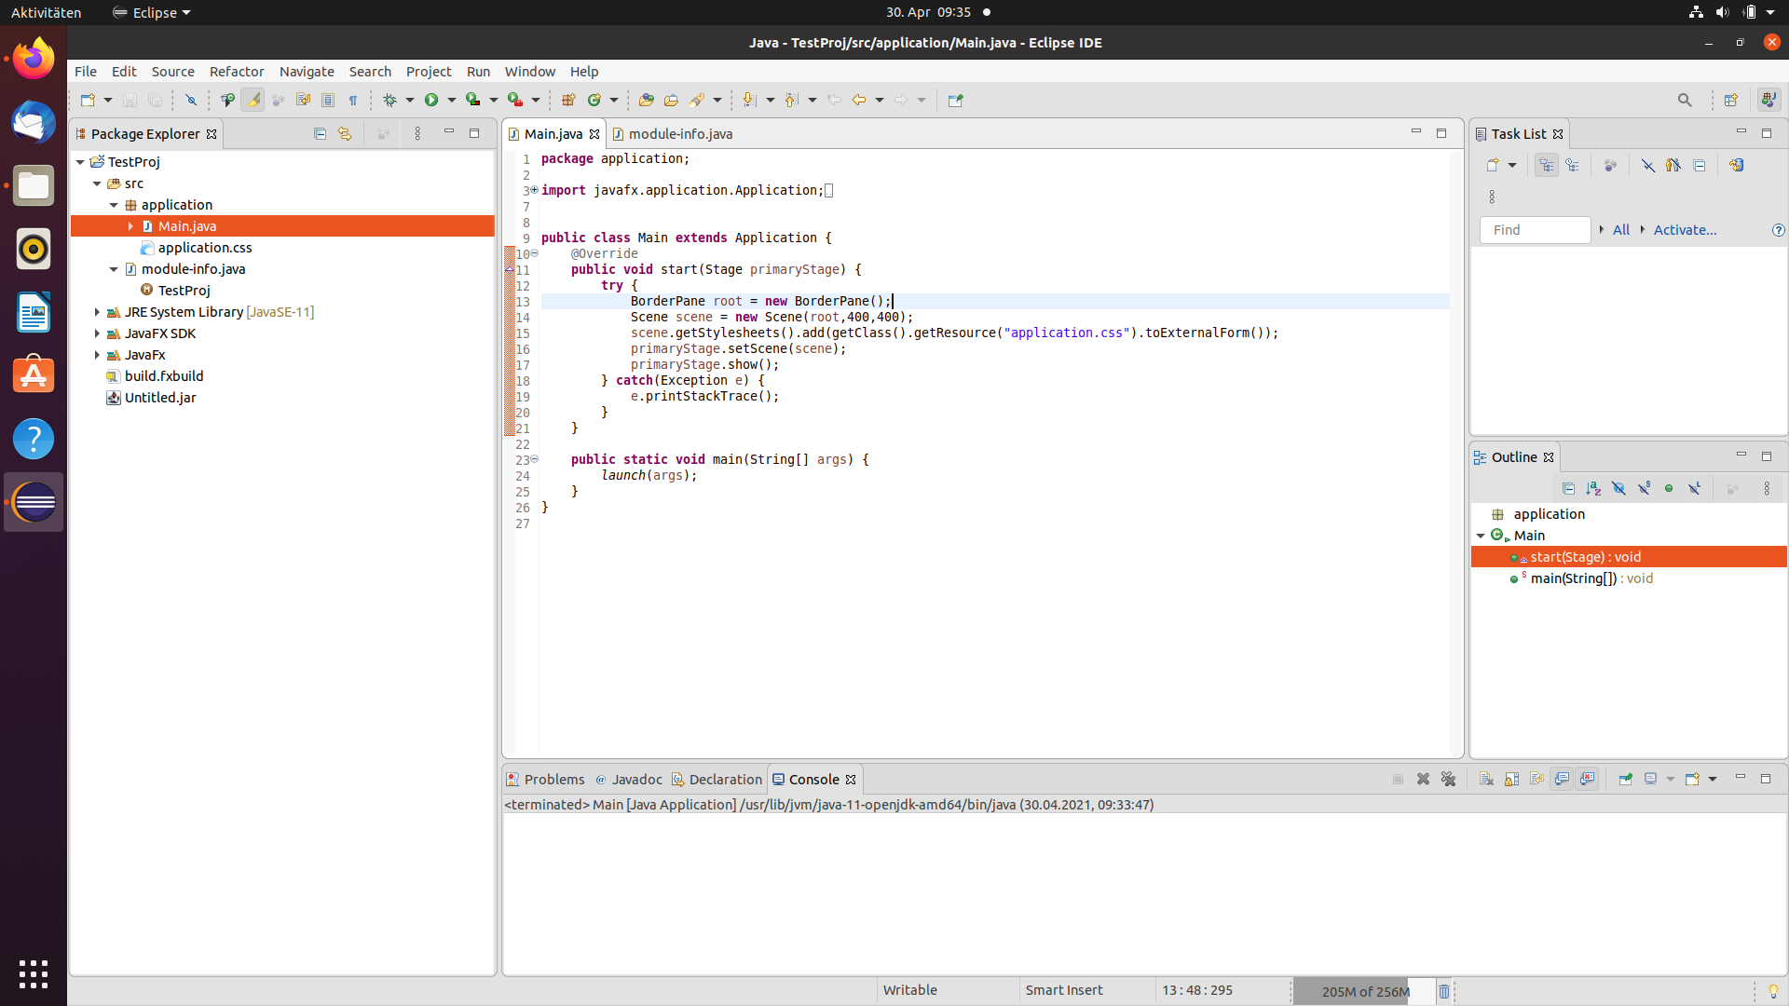Open the Eclipse app menu dropdown

click(x=152, y=12)
